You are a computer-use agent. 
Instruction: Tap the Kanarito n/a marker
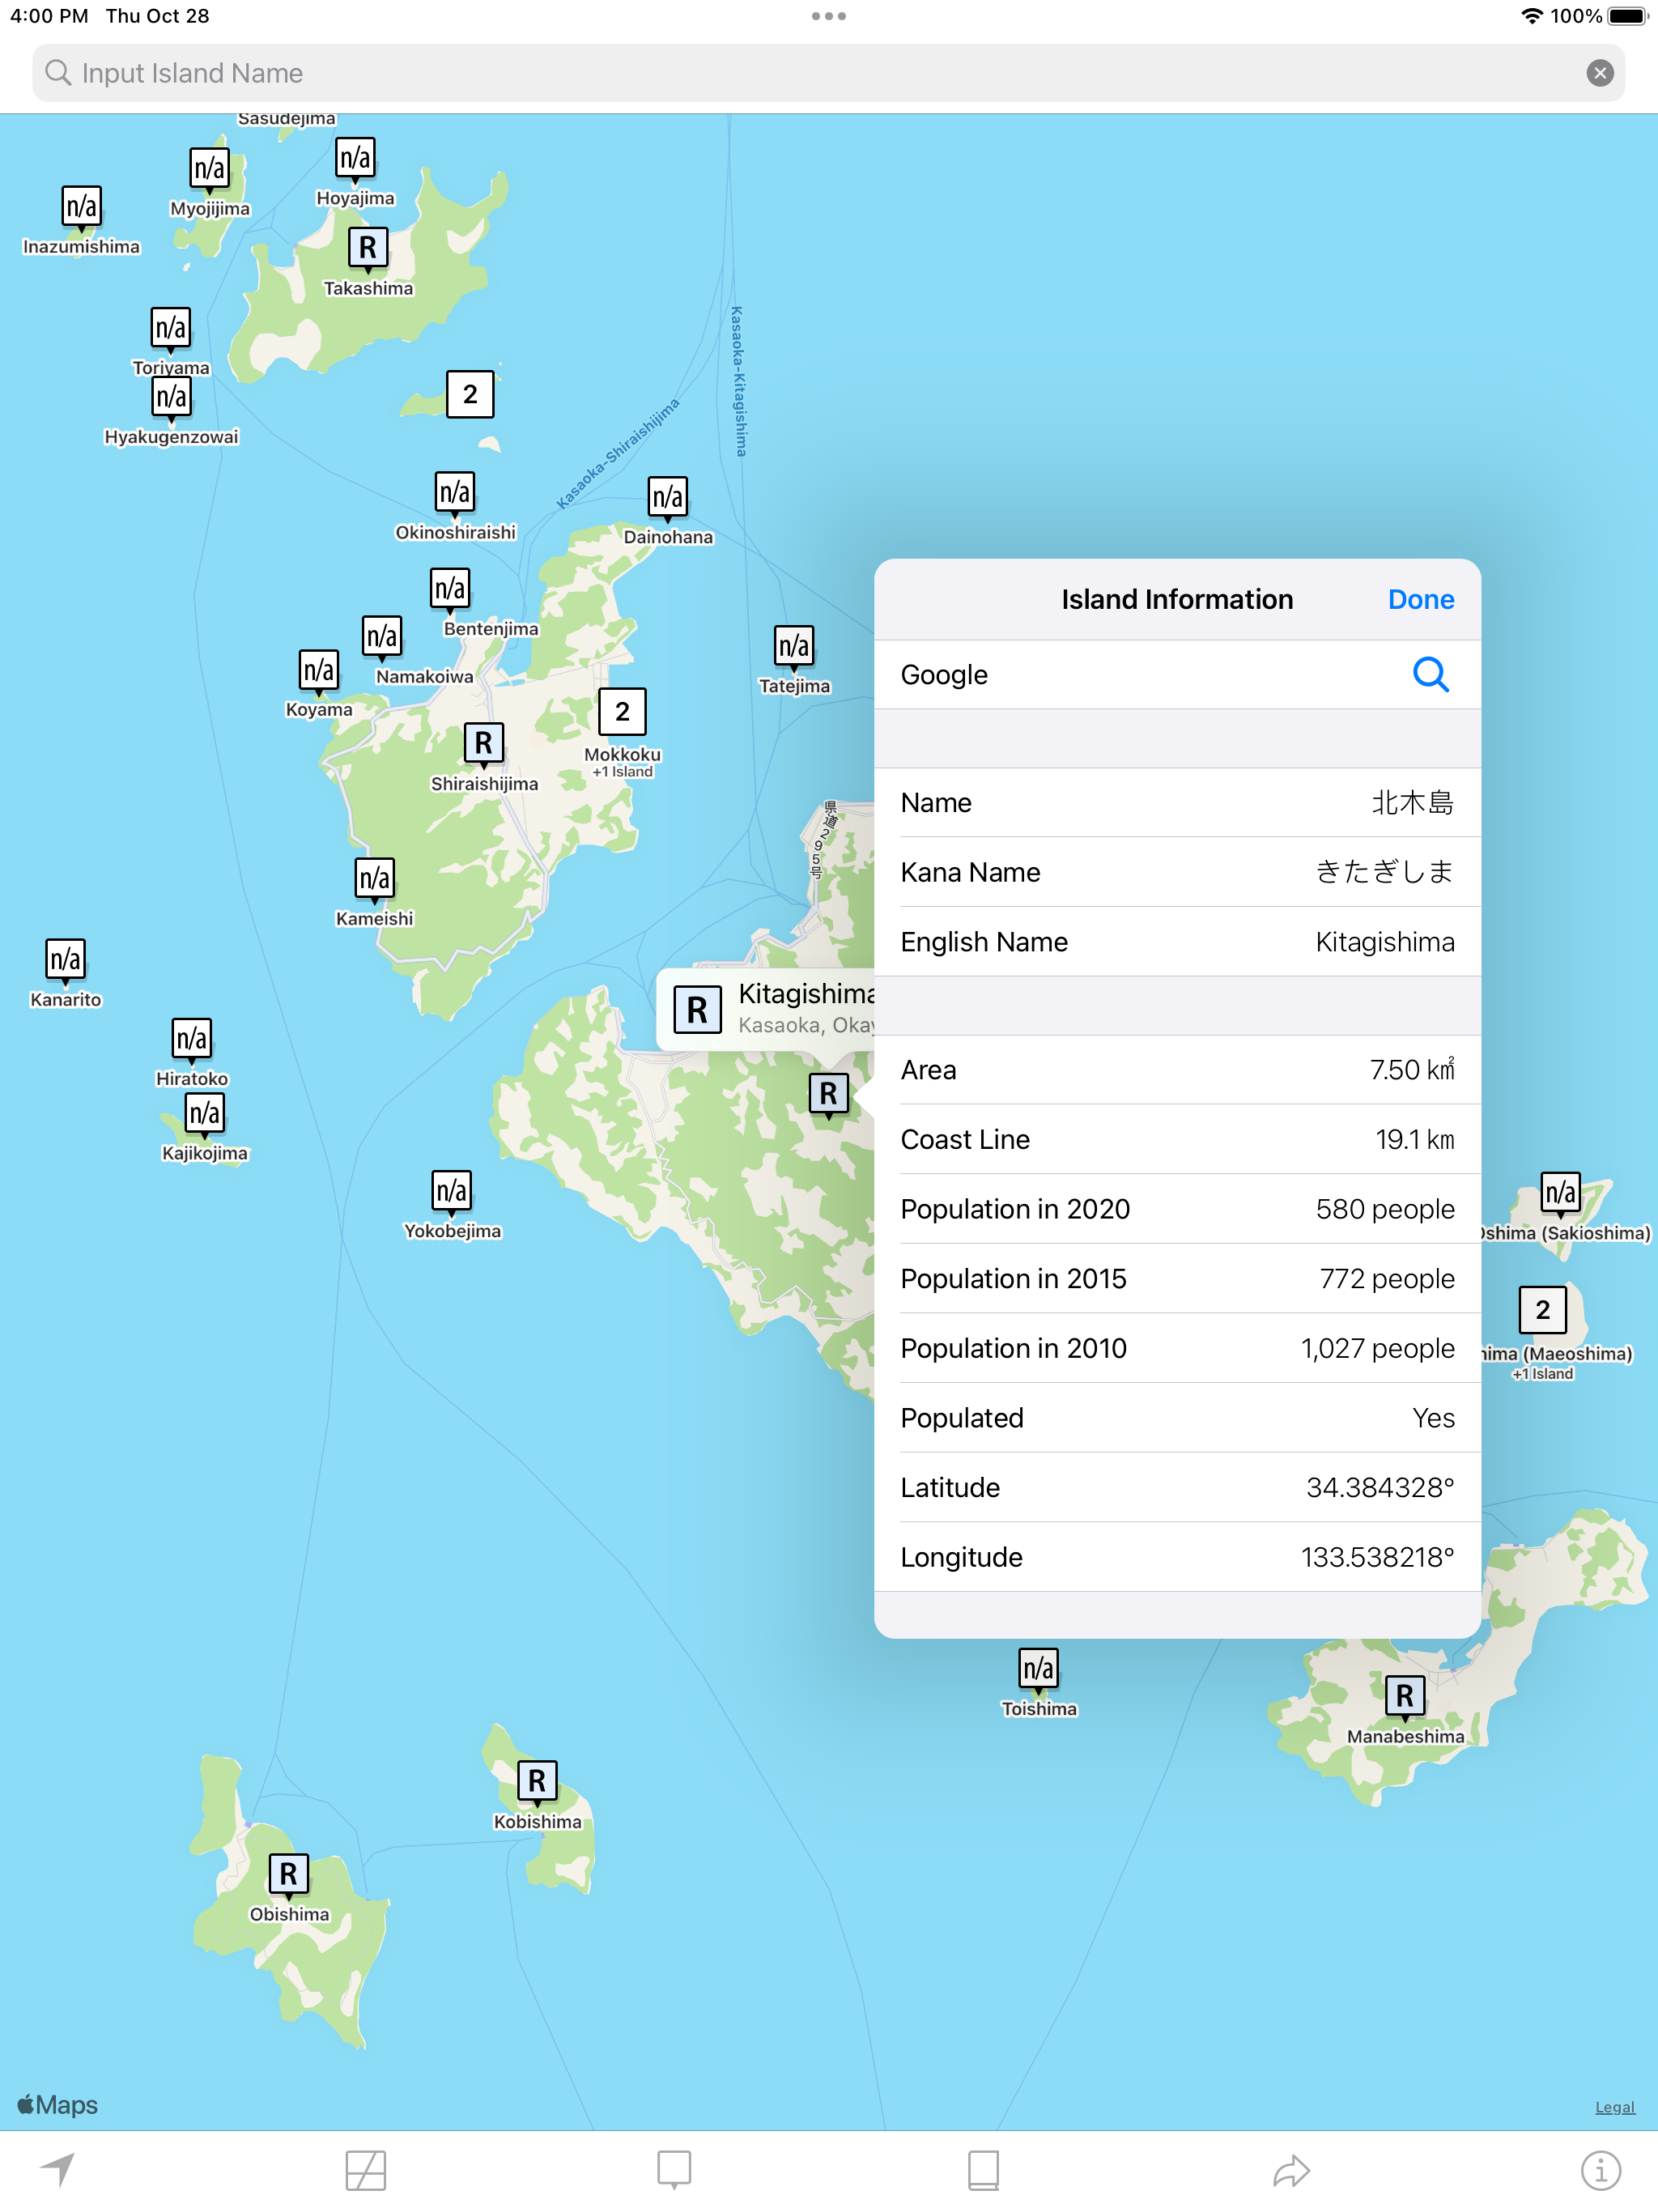(x=65, y=960)
